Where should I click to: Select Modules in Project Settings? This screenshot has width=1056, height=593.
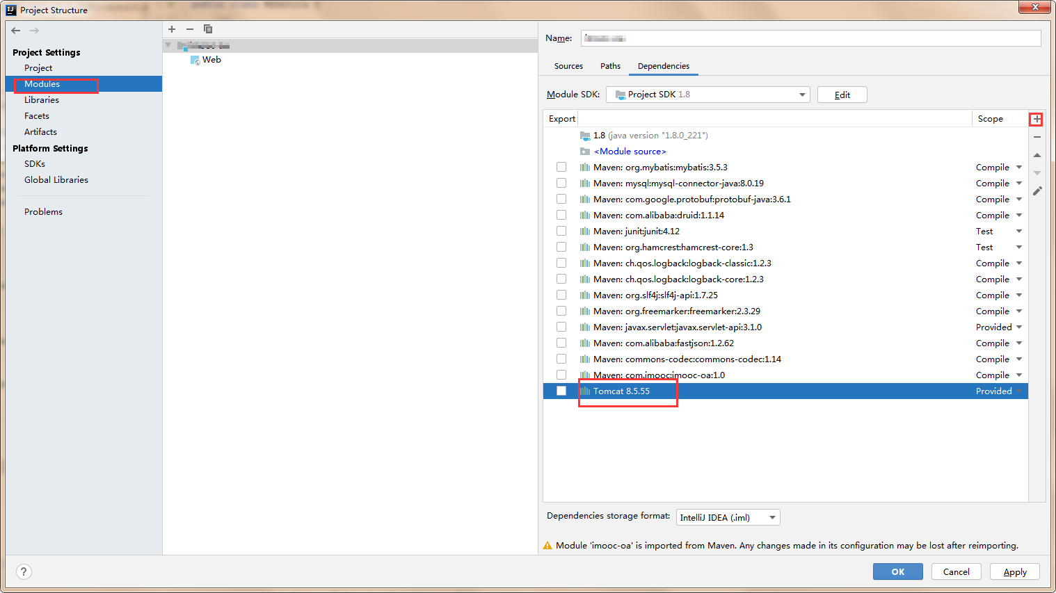pos(83,84)
